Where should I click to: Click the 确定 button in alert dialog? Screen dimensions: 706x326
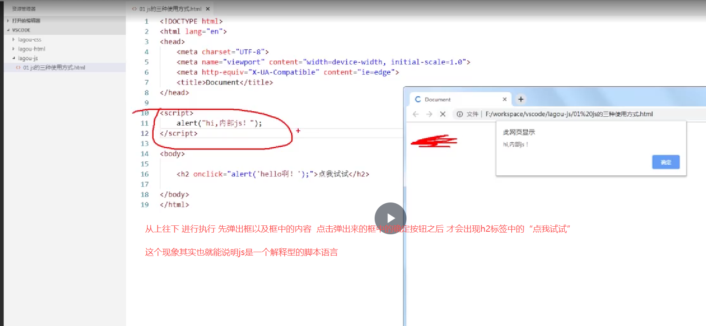pyautogui.click(x=666, y=162)
